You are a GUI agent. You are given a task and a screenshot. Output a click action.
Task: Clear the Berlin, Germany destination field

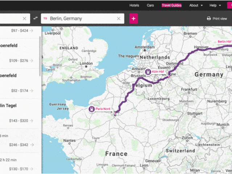pos(119,18)
